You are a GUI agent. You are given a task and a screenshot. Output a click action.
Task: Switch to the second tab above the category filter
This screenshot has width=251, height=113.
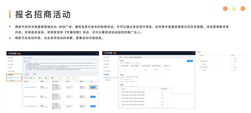34,74
